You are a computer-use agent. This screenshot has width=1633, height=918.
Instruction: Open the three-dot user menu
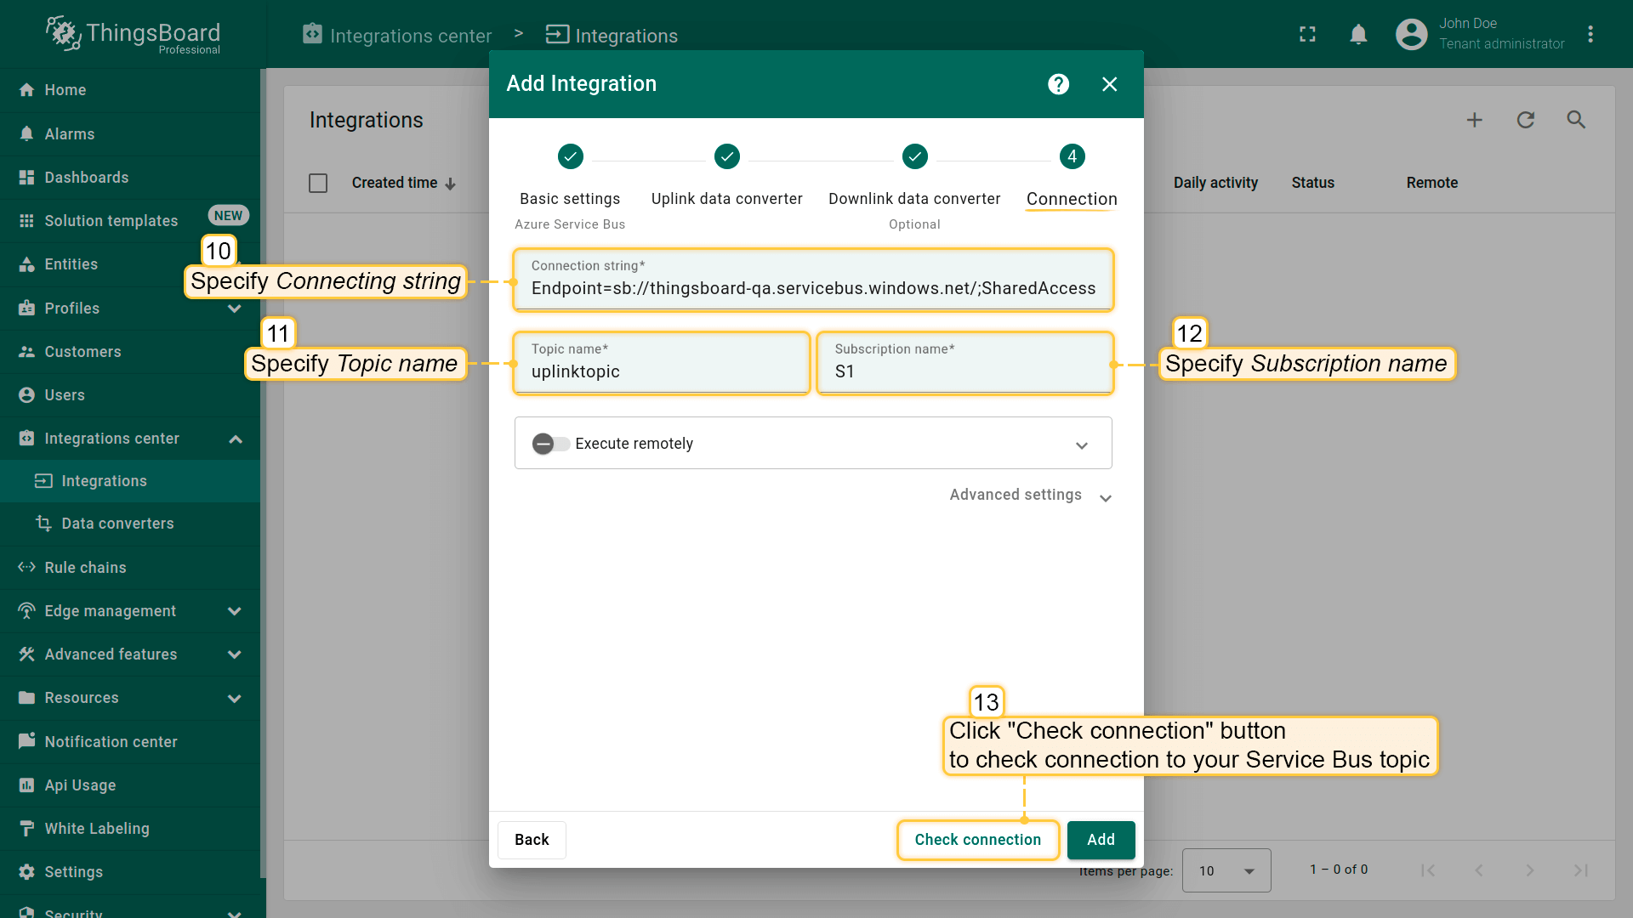point(1590,34)
